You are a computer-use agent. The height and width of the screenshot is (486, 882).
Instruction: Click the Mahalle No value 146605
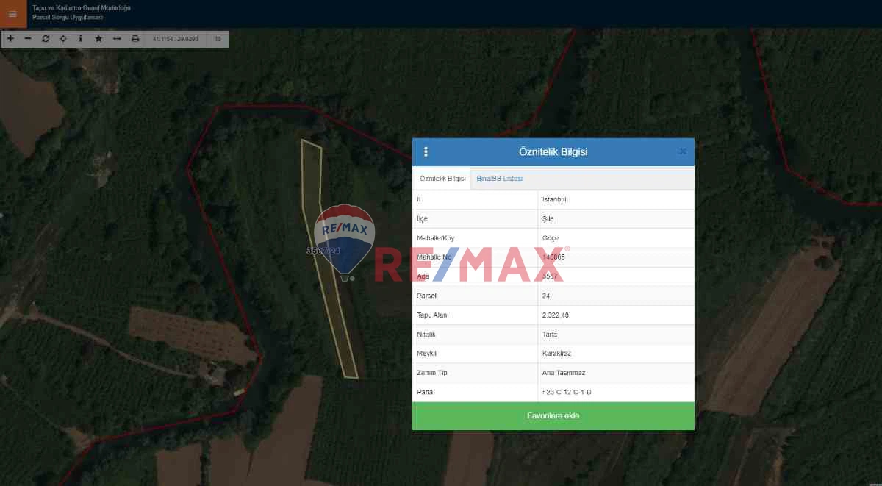pos(553,257)
